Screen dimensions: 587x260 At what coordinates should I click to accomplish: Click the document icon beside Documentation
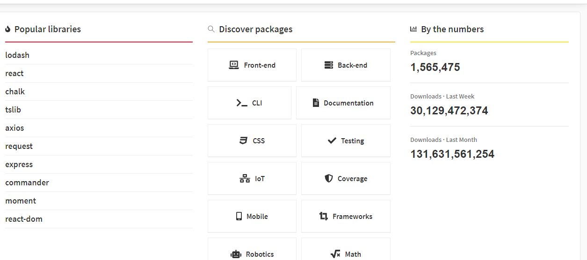tap(316, 103)
